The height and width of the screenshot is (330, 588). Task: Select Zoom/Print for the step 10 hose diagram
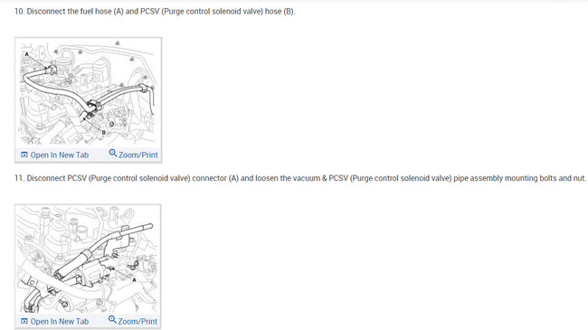pos(134,154)
